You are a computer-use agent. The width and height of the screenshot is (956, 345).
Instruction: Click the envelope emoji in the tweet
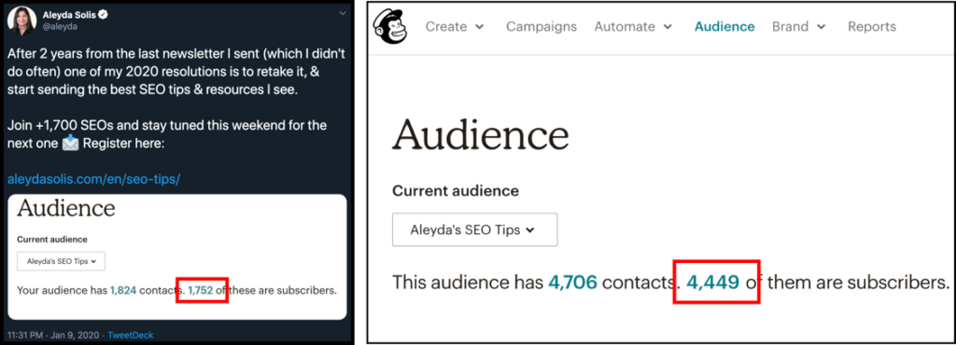(71, 146)
